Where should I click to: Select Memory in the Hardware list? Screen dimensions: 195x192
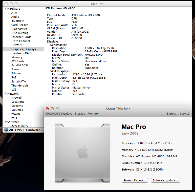click(17, 57)
